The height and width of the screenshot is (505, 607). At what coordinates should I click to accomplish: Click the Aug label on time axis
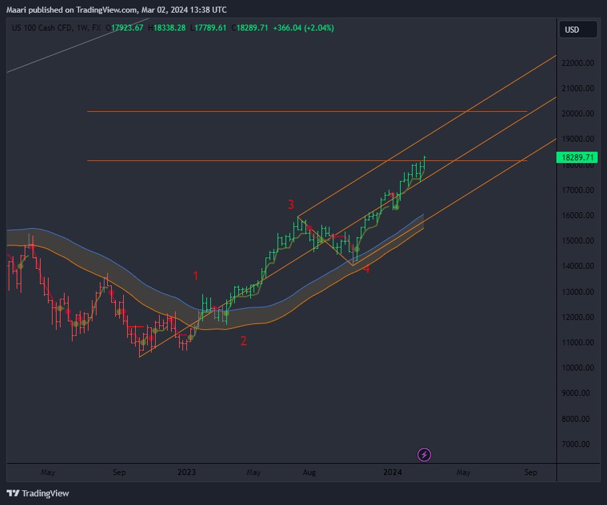coord(309,472)
